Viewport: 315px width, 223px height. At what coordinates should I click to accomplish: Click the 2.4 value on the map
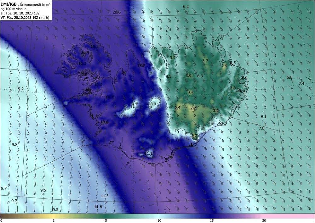177,108
